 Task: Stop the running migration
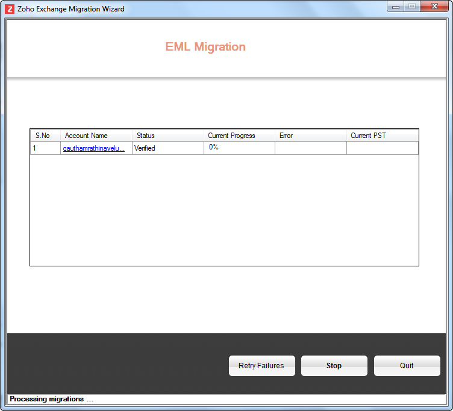(334, 366)
